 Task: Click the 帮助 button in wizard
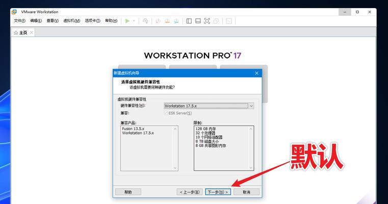point(128,192)
